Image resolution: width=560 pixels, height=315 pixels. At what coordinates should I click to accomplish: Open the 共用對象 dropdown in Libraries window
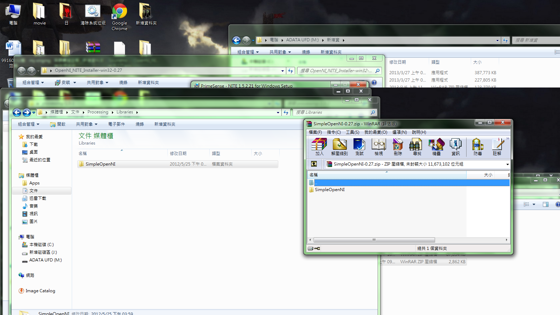(x=86, y=124)
